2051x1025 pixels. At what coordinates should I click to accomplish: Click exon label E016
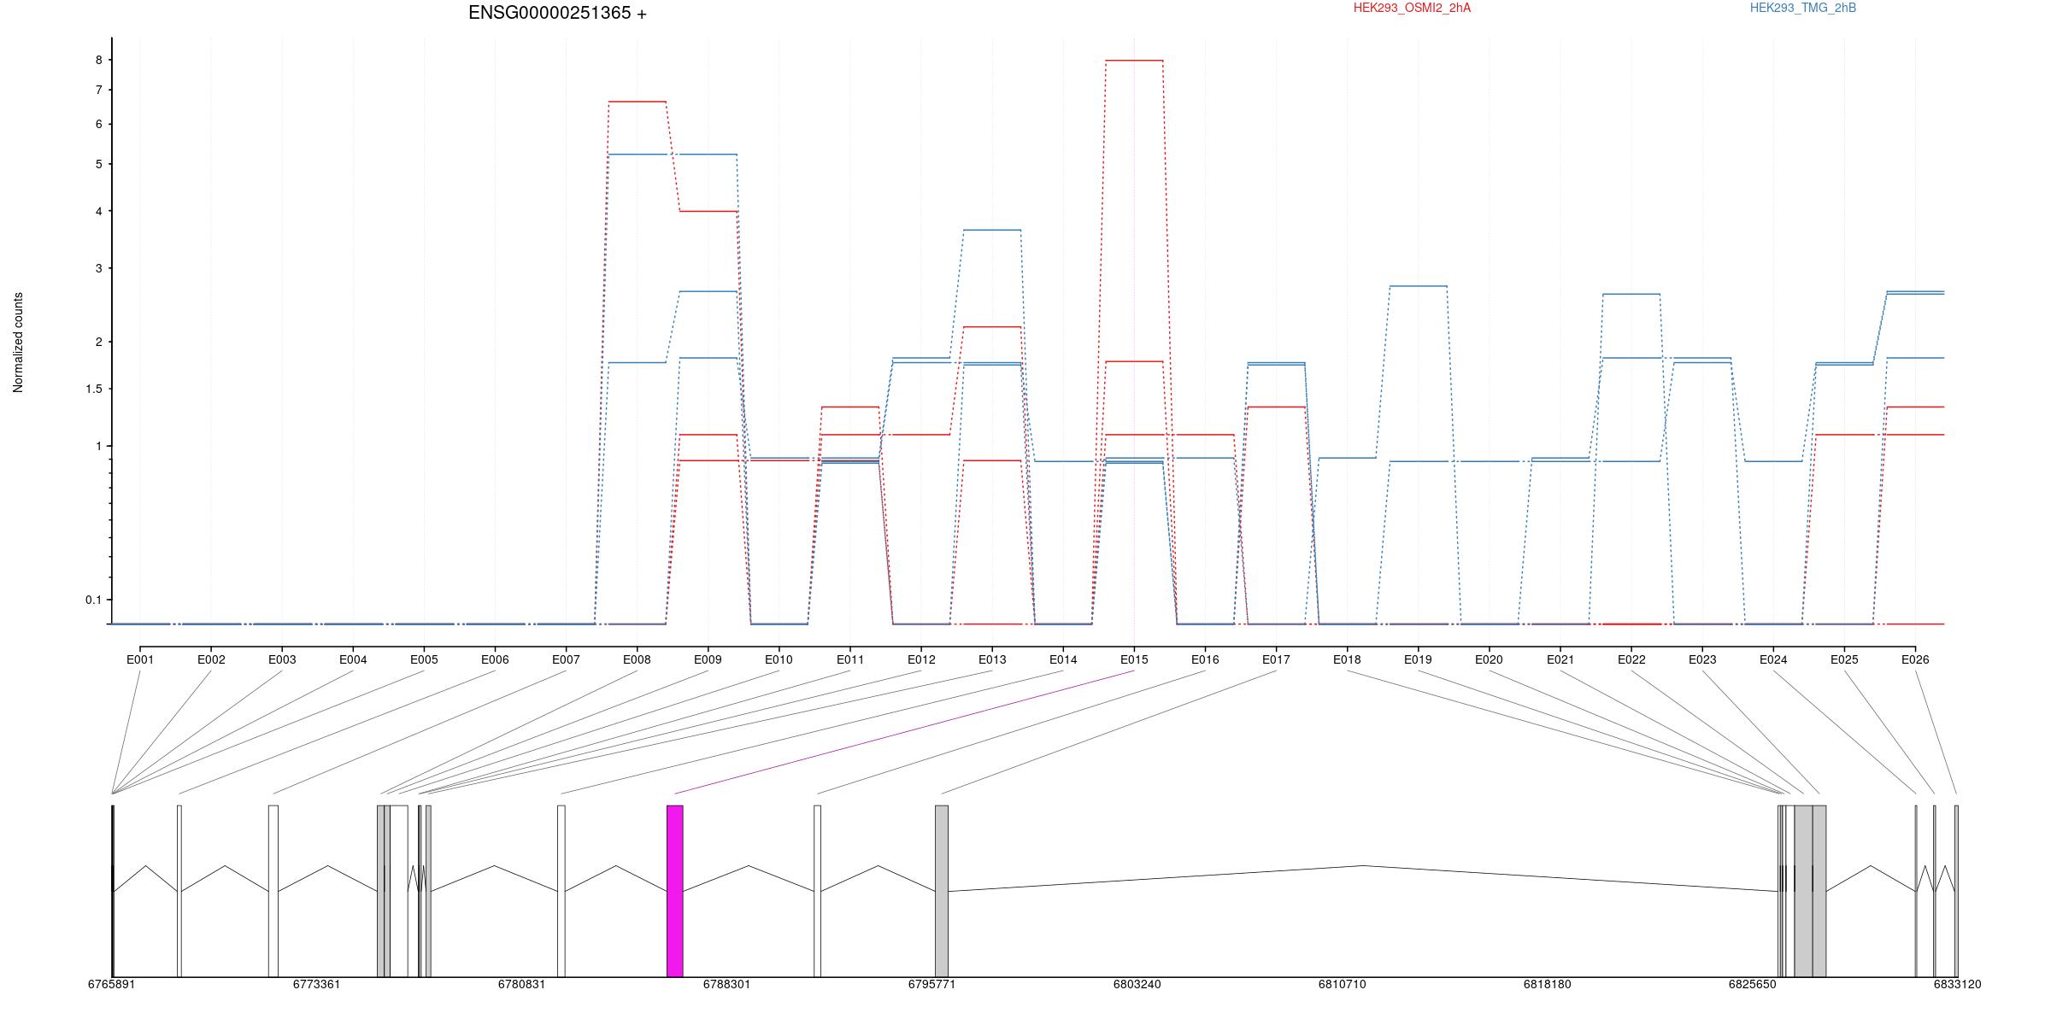[1205, 659]
